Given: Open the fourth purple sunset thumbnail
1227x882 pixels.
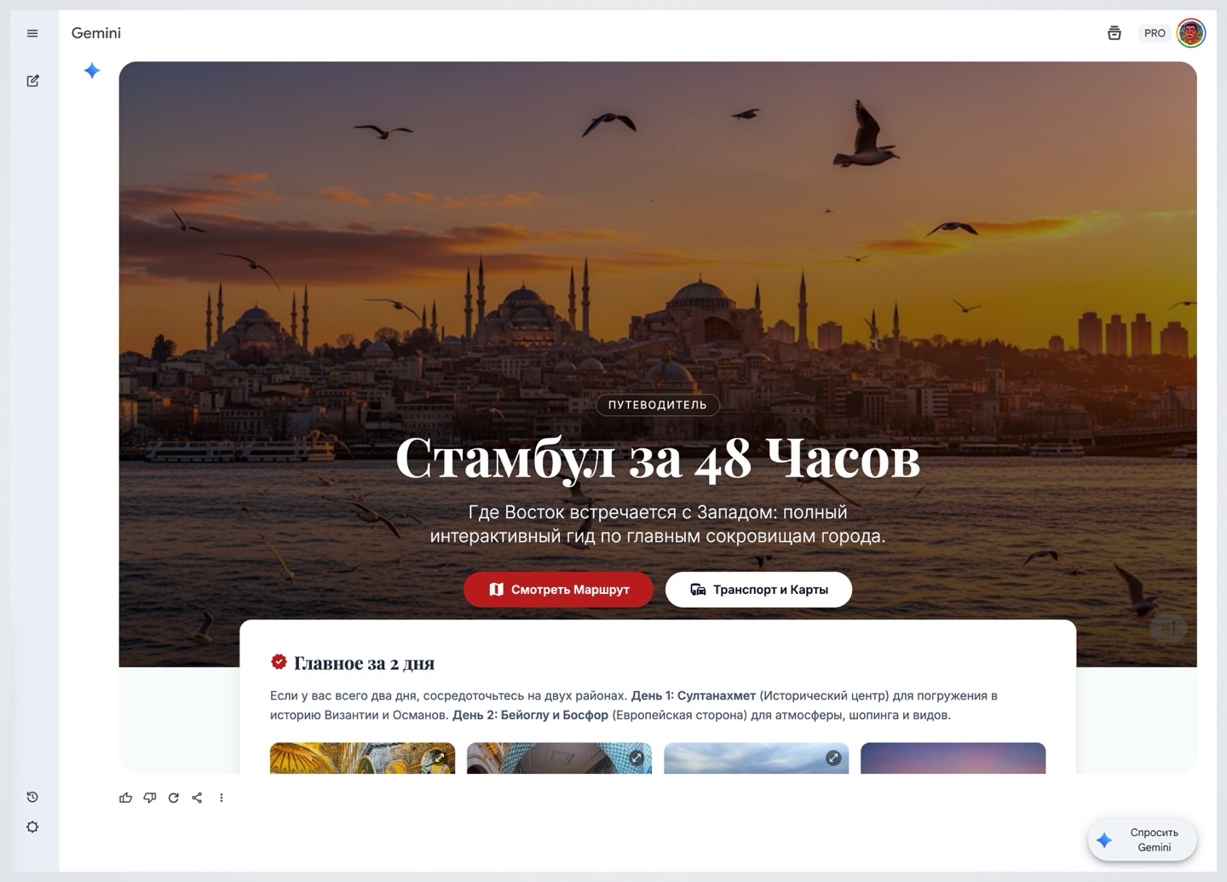Looking at the screenshot, I should (953, 758).
